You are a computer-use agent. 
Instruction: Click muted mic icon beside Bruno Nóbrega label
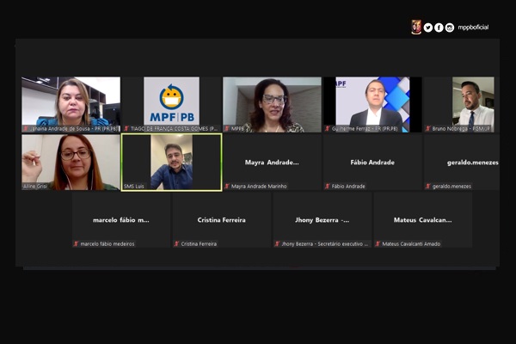tap(427, 129)
